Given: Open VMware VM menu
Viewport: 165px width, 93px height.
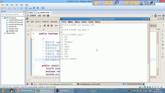Looking at the screenshot, I should [x=16, y=5].
